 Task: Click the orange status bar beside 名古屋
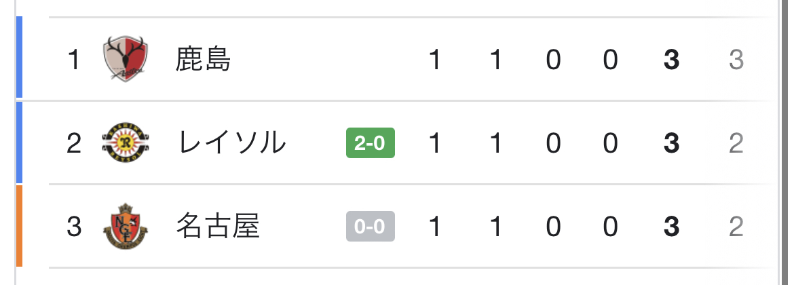click(x=19, y=226)
